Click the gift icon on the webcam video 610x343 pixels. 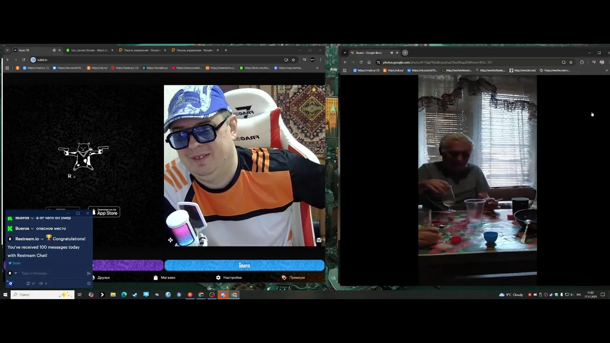(319, 240)
